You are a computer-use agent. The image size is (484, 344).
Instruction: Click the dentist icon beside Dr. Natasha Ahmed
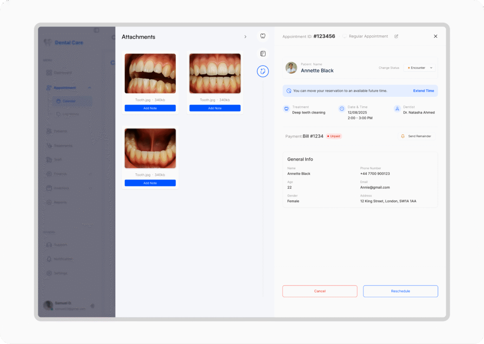(x=397, y=109)
